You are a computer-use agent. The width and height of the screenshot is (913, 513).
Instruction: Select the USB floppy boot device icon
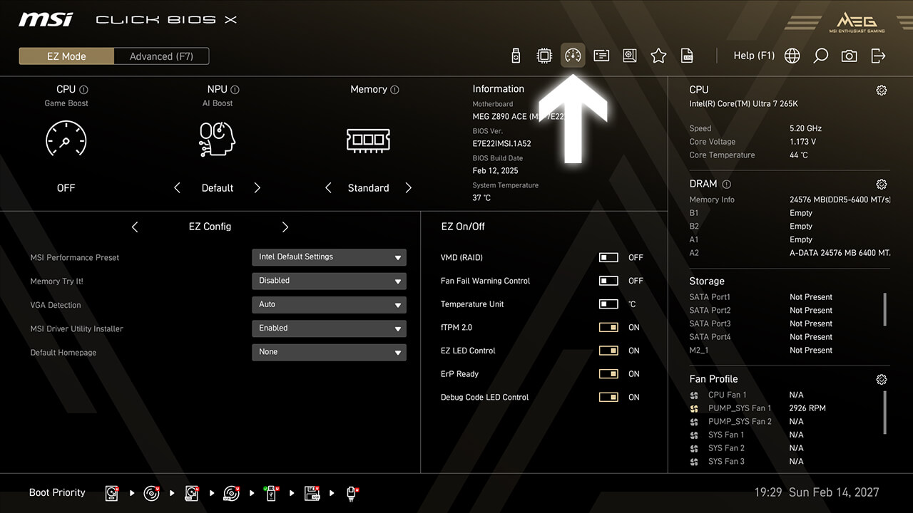(x=312, y=493)
